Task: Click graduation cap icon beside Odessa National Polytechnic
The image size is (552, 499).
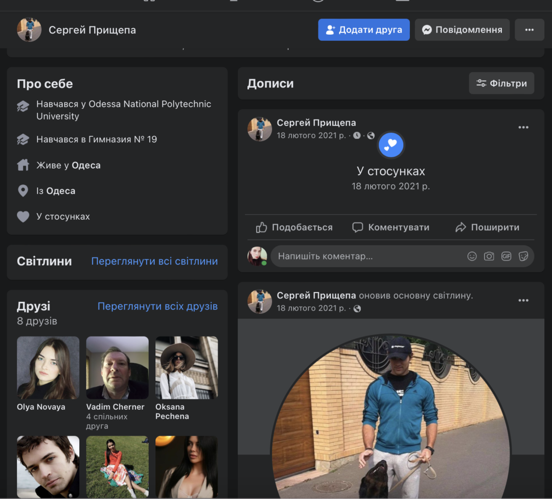Action: (23, 106)
